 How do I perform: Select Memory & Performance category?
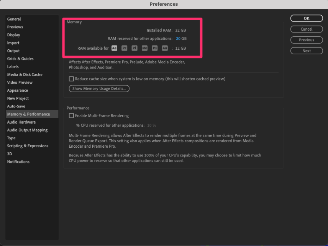[32, 114]
